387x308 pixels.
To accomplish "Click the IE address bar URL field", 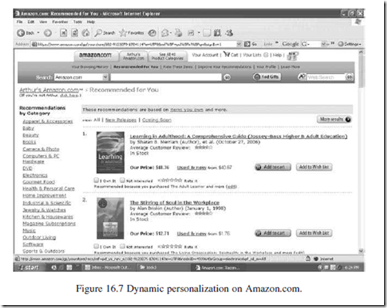I will [x=134, y=44].
